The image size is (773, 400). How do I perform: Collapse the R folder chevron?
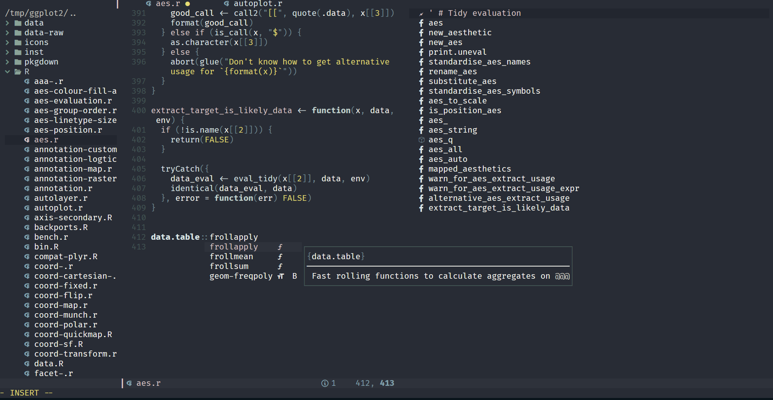[x=7, y=72]
